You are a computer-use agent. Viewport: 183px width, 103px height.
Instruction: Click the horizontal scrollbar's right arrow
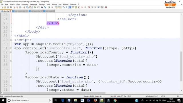(x=179, y=93)
